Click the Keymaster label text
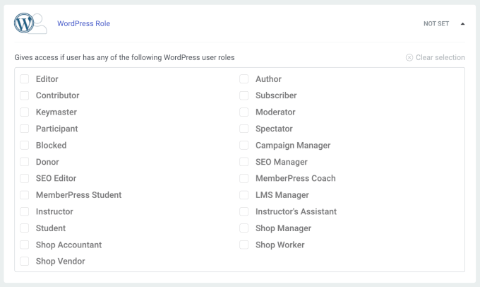The image size is (480, 287). click(56, 112)
